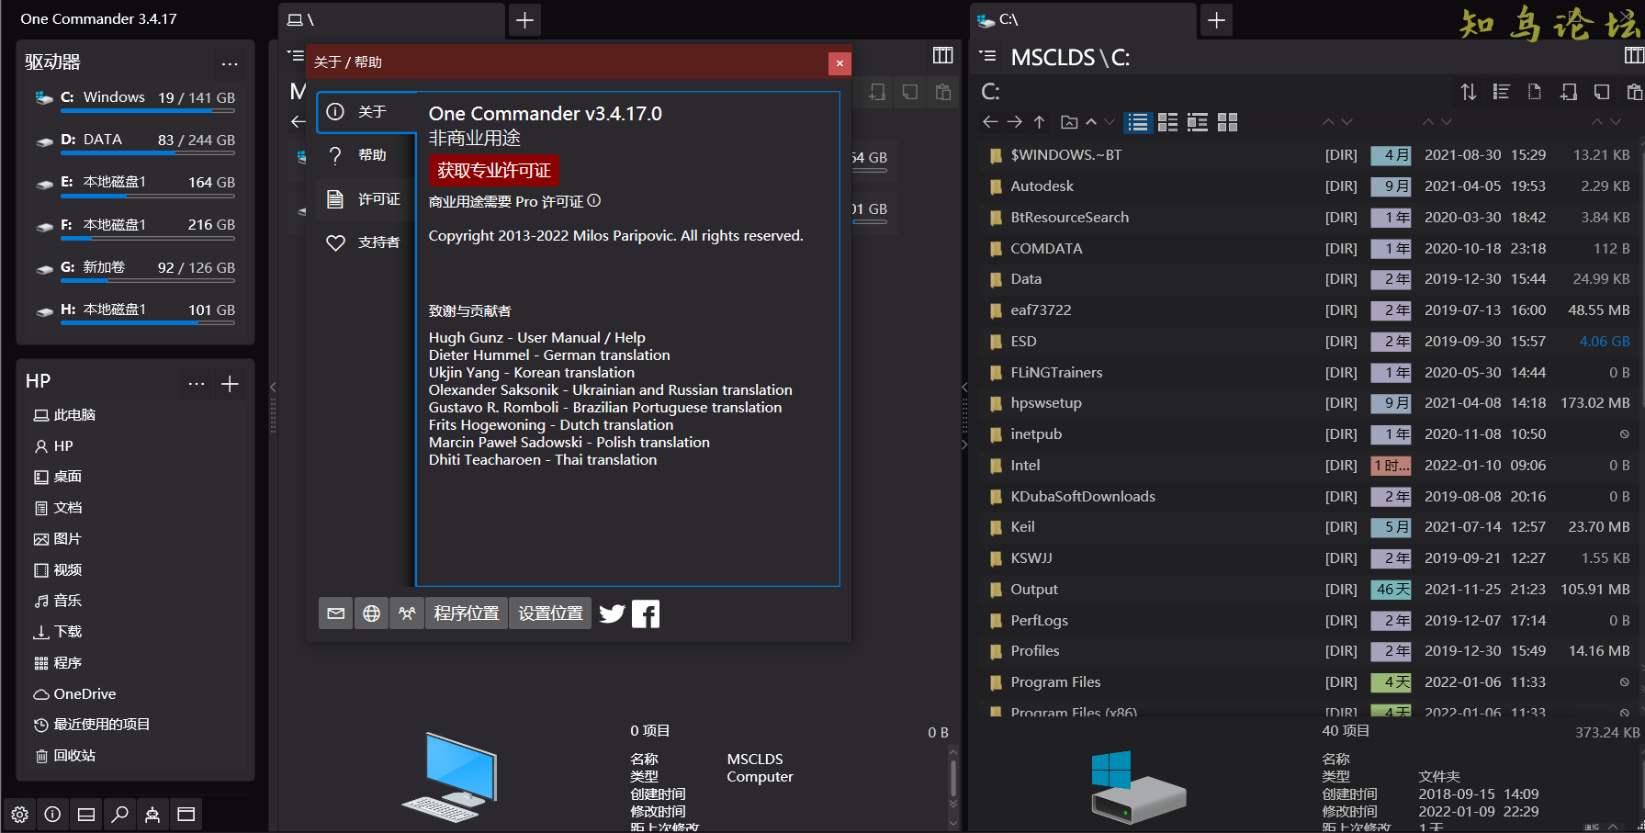This screenshot has height=833, width=1645.
Task: Select the left pane computer tab
Action: [x=391, y=20]
